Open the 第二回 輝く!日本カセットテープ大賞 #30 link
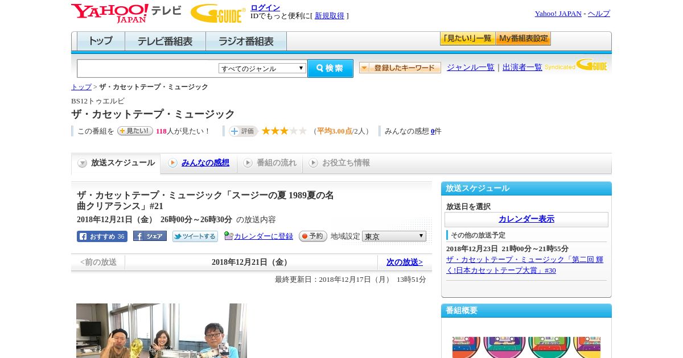This screenshot has width=683, height=358. tap(524, 265)
